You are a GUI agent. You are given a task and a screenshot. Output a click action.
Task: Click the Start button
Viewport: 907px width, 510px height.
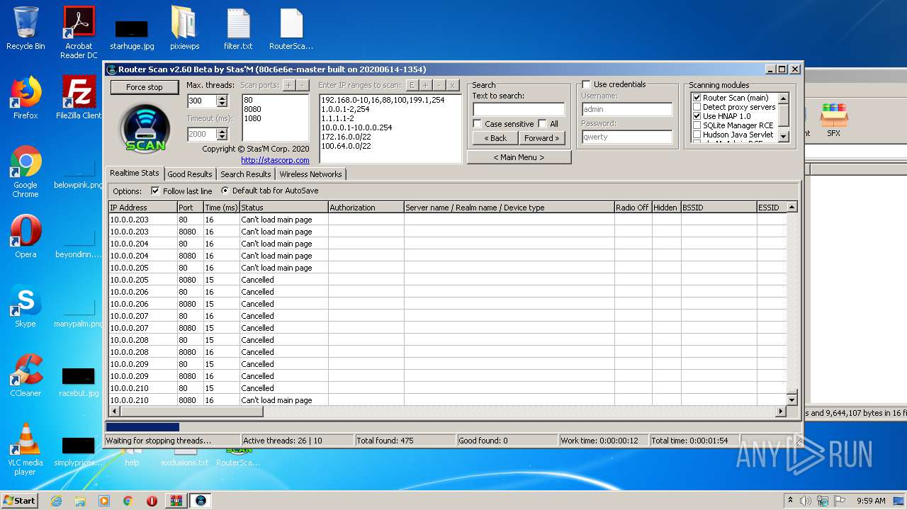(19, 501)
